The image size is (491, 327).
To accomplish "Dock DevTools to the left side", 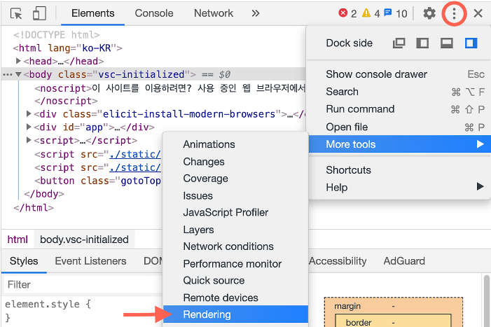I will click(422, 43).
